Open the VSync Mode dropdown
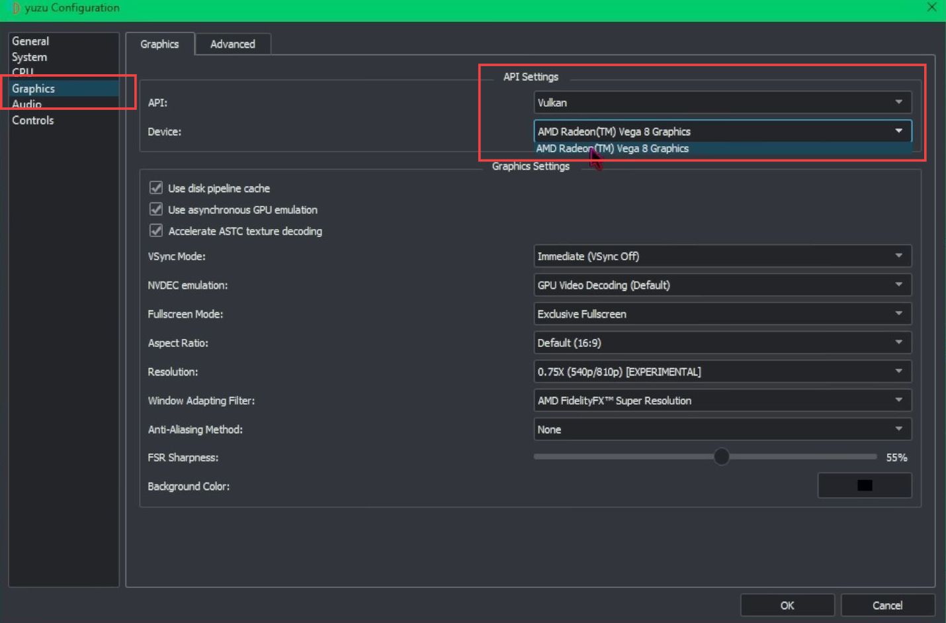 [722, 256]
